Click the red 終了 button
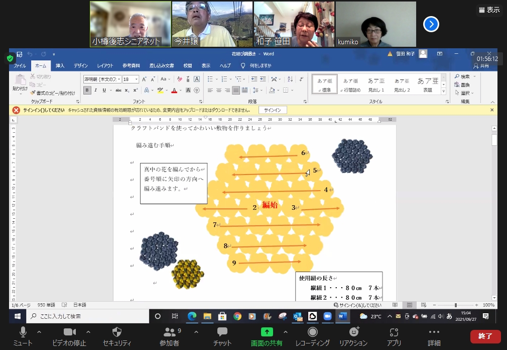This screenshot has height=350, width=507. click(485, 336)
